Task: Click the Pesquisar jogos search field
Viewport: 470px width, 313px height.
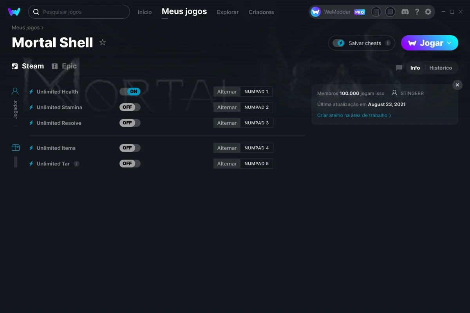Action: pos(79,12)
